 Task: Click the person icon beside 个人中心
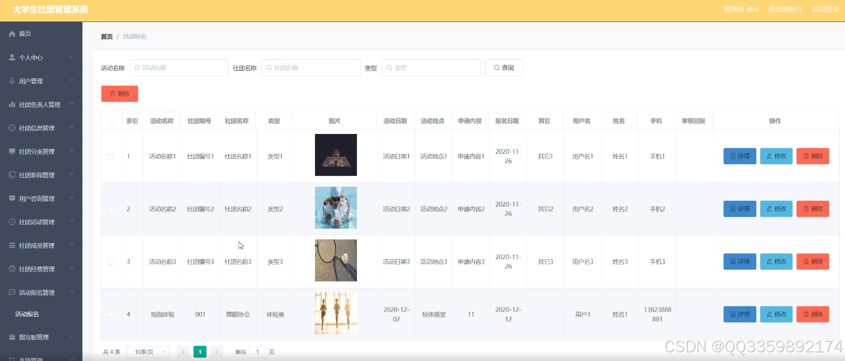point(12,57)
